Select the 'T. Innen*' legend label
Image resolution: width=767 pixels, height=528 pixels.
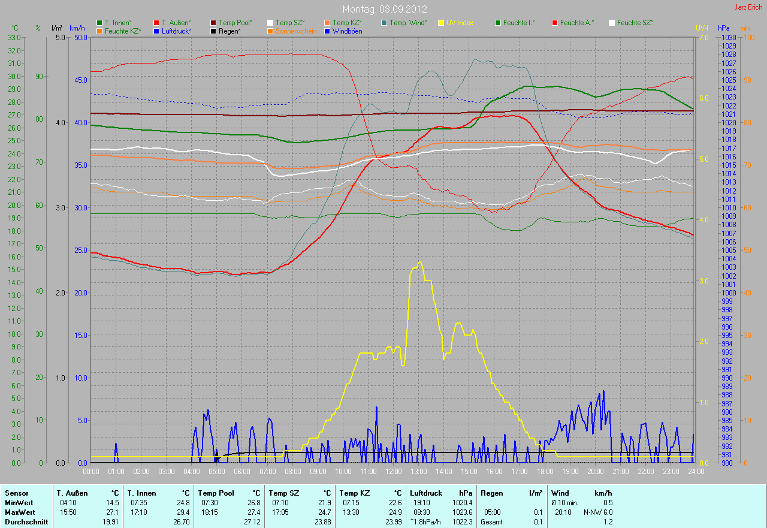click(x=118, y=23)
